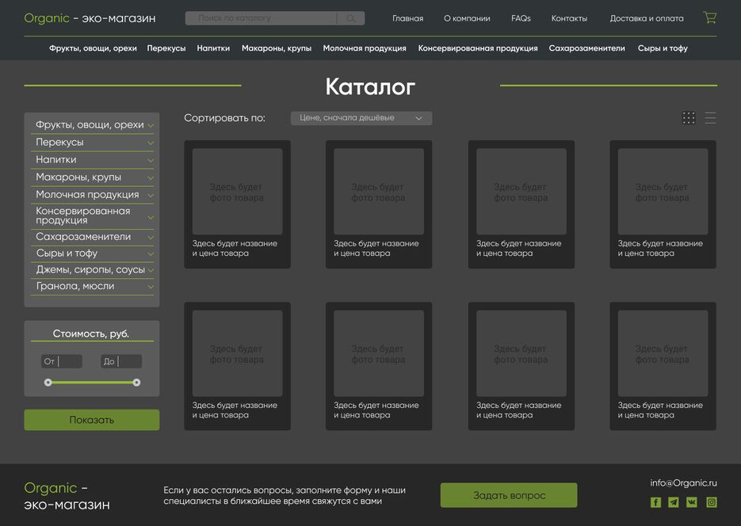Select Консервированная продукция in category bar

point(478,48)
